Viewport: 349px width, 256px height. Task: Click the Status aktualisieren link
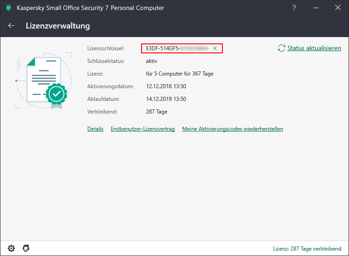coord(314,48)
